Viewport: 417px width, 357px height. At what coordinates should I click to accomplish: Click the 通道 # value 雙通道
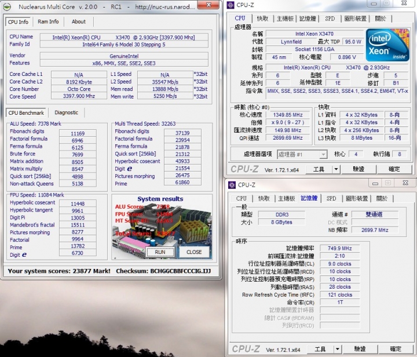tap(374, 214)
